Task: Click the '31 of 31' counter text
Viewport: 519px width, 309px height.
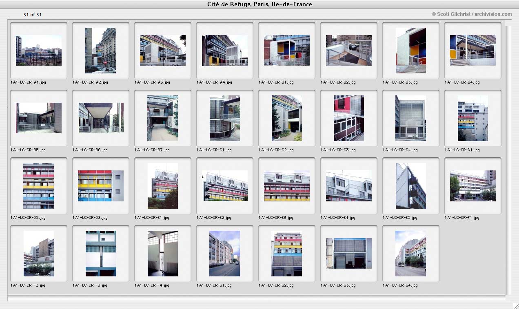Action: (x=33, y=15)
